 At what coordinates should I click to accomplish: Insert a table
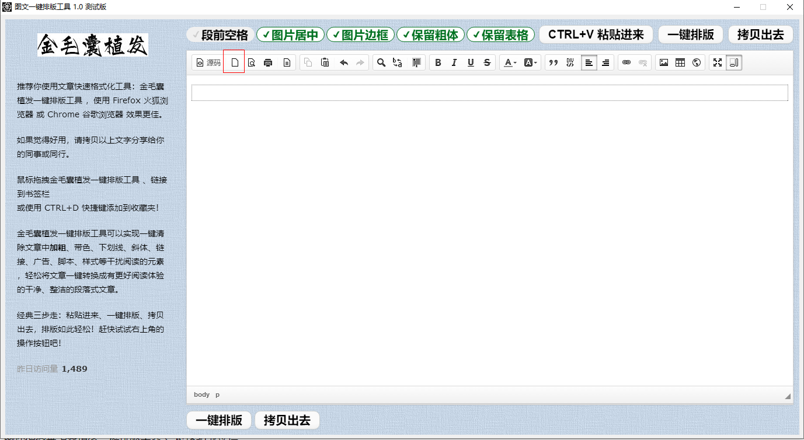[680, 62]
